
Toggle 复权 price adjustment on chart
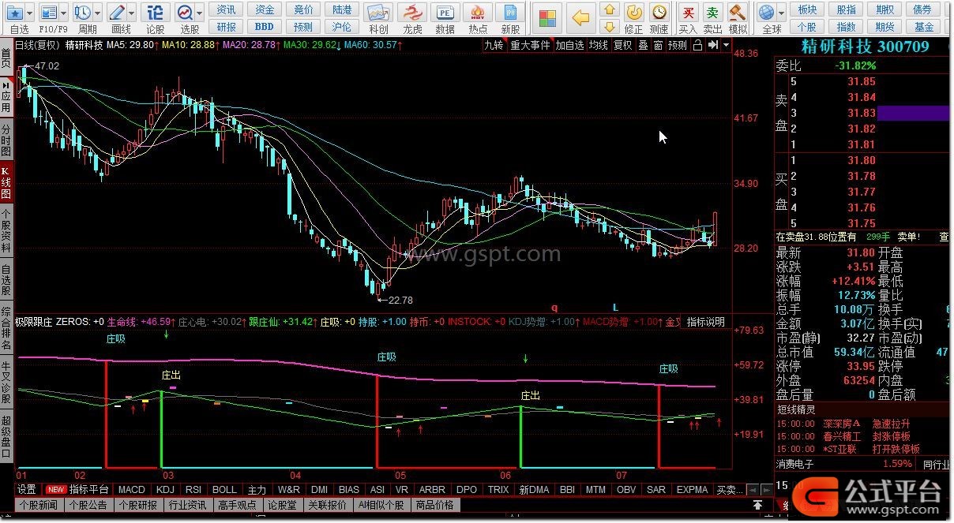622,45
